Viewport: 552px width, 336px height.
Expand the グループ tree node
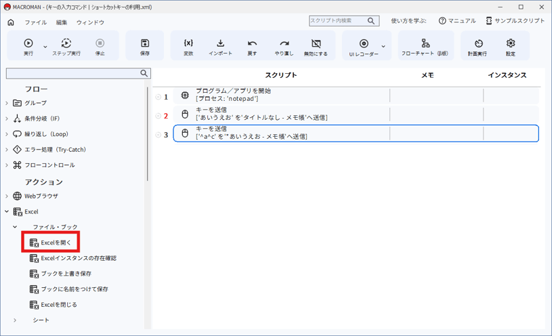click(7, 103)
